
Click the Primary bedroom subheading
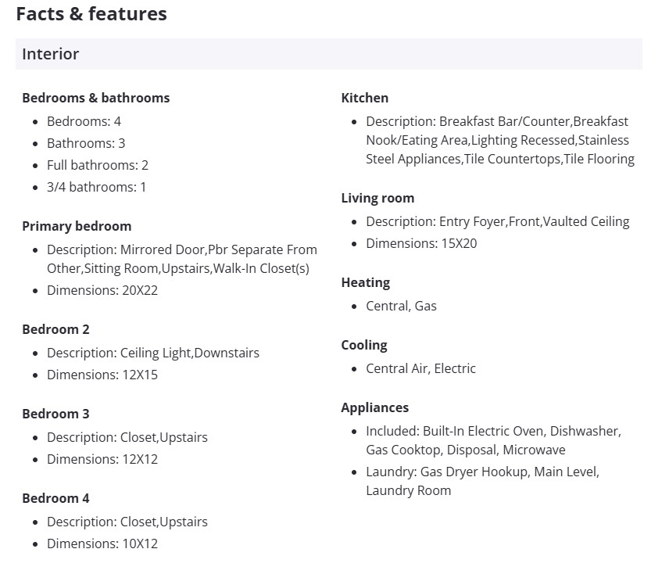[77, 226]
